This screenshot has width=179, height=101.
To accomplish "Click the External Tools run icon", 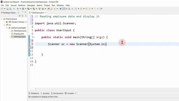I will click(34, 9).
